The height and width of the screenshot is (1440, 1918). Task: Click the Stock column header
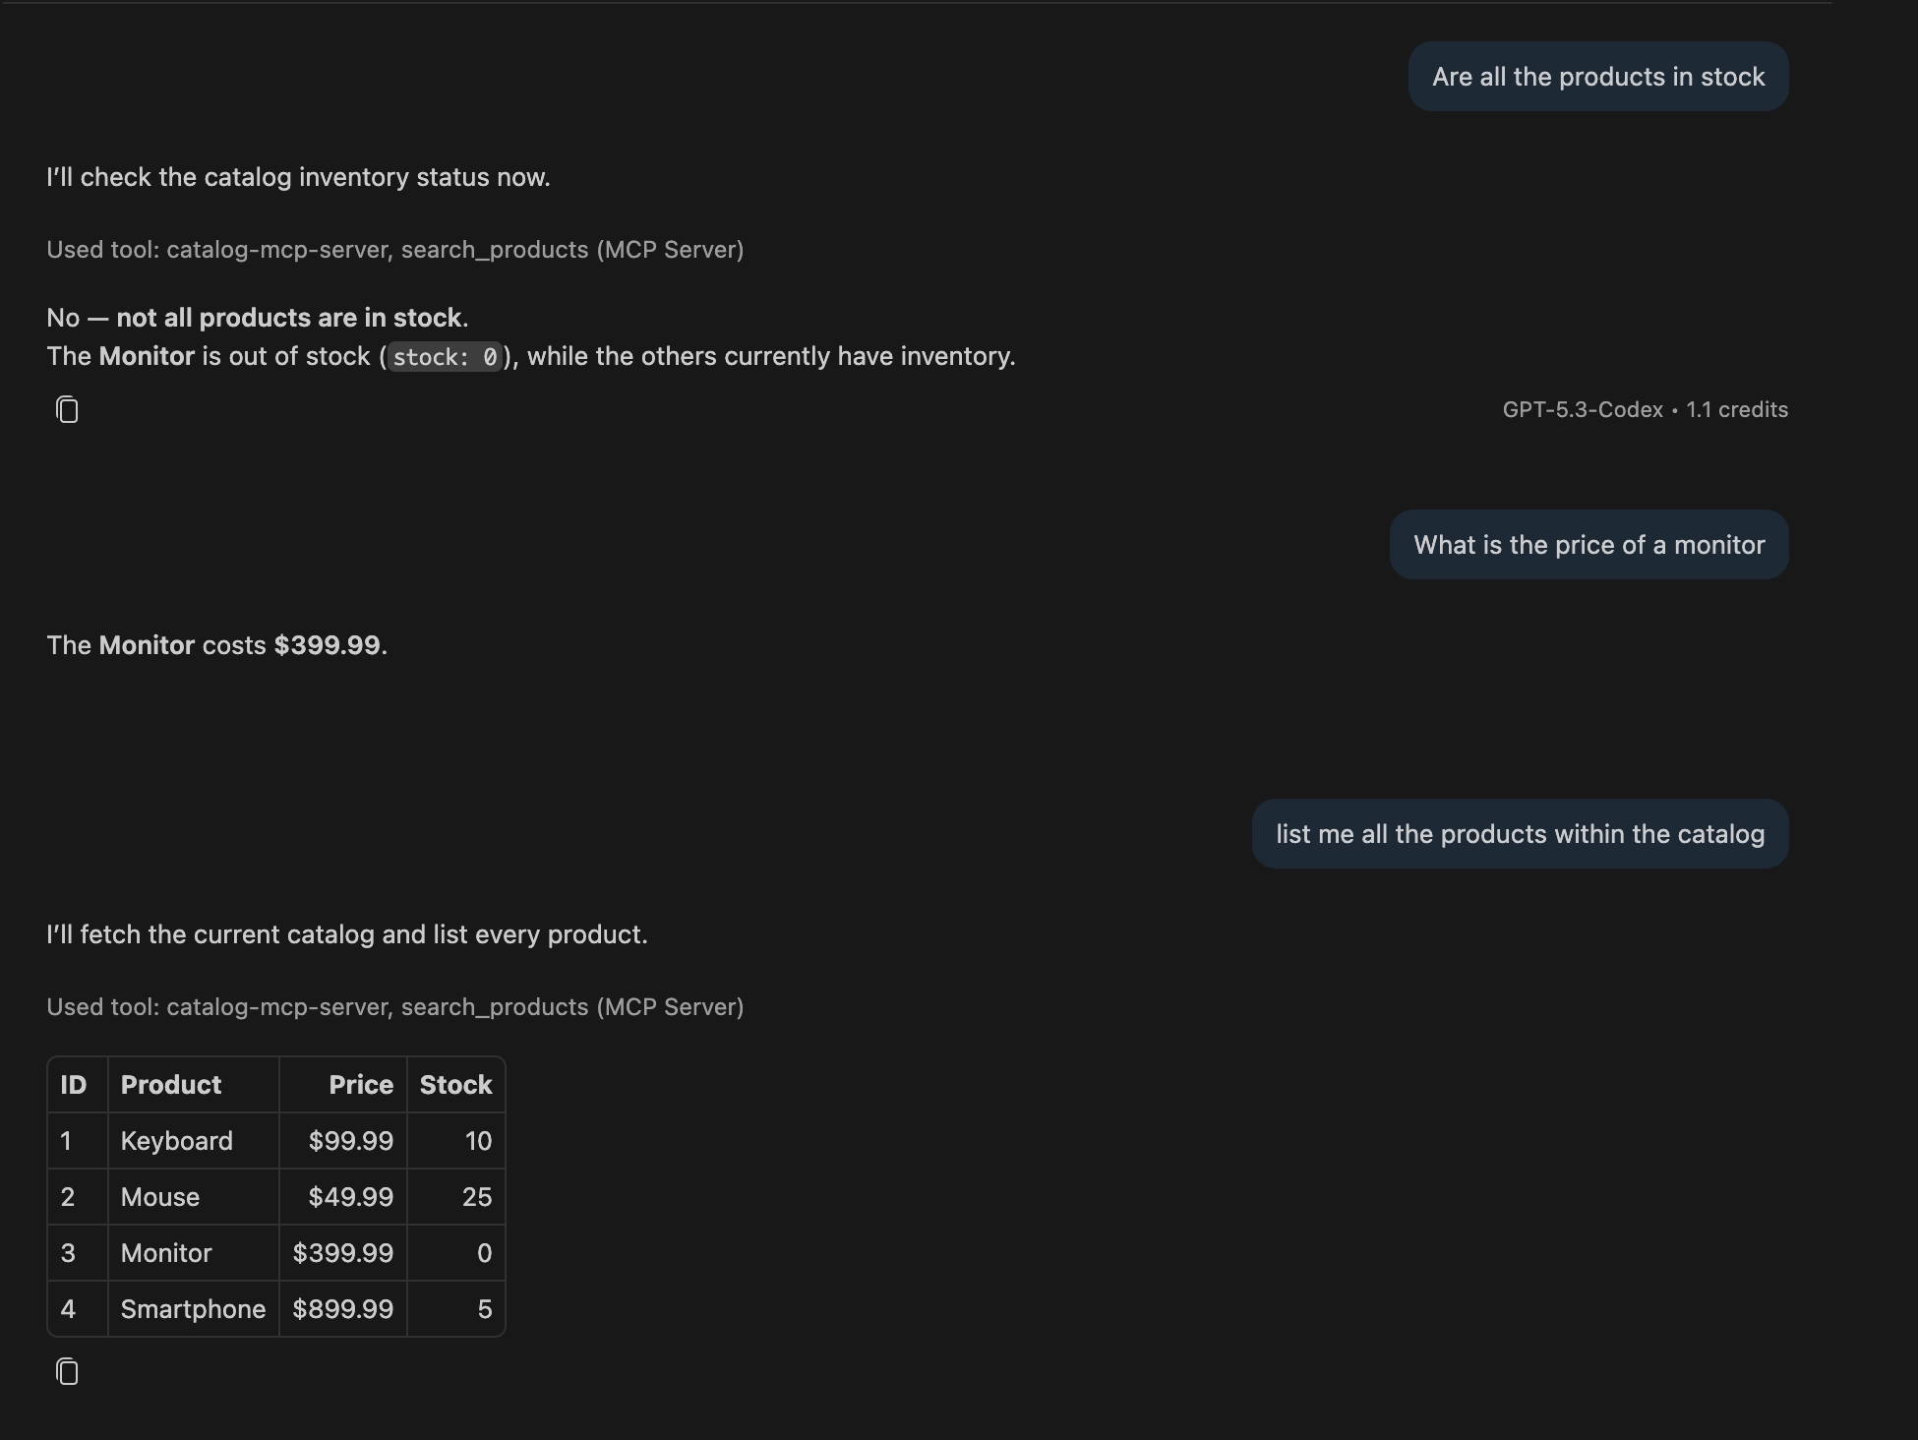click(455, 1085)
